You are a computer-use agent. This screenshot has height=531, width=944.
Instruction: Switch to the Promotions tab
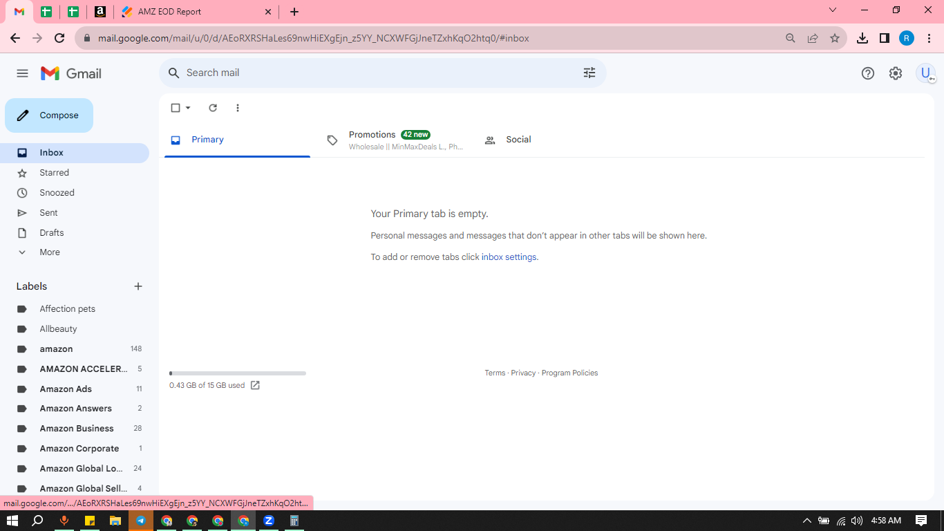coord(395,140)
